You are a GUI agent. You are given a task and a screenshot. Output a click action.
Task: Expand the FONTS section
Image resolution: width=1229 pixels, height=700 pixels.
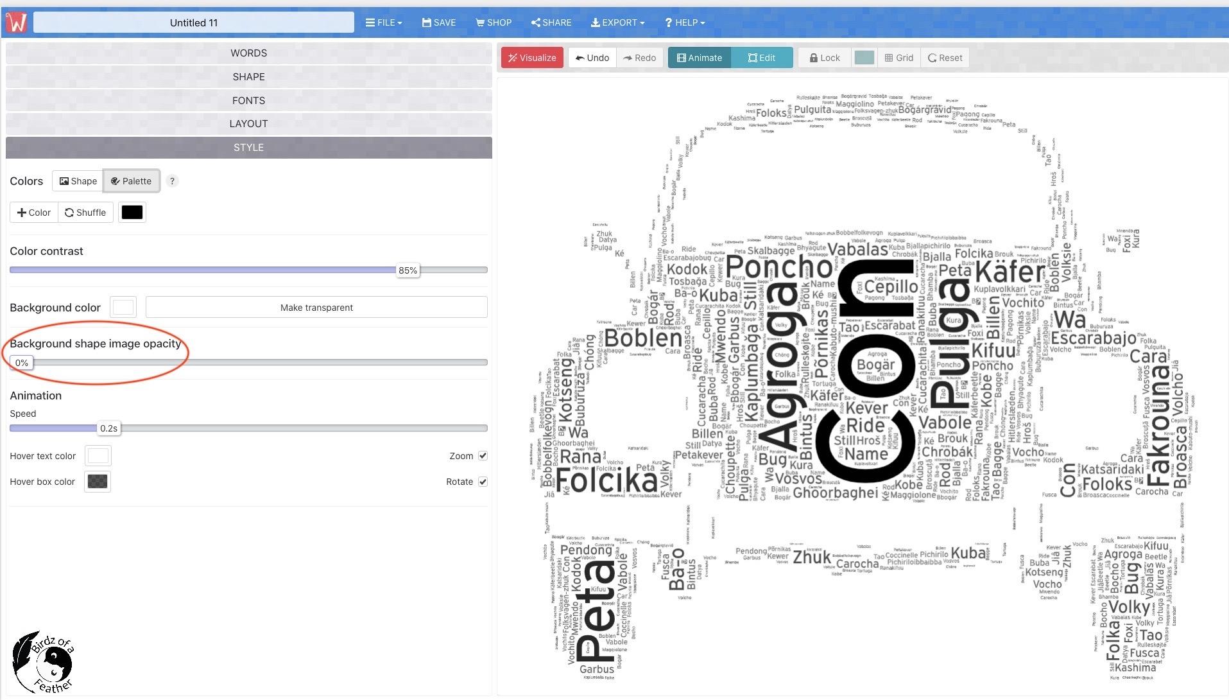click(249, 101)
